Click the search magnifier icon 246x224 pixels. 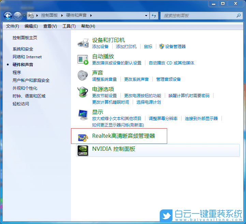coord(238,15)
